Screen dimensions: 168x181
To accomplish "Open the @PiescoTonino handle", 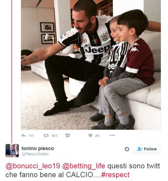I will click(x=35, y=154).
